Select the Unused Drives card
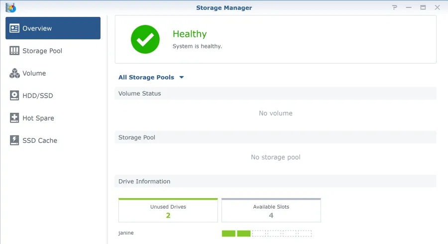 click(168, 210)
